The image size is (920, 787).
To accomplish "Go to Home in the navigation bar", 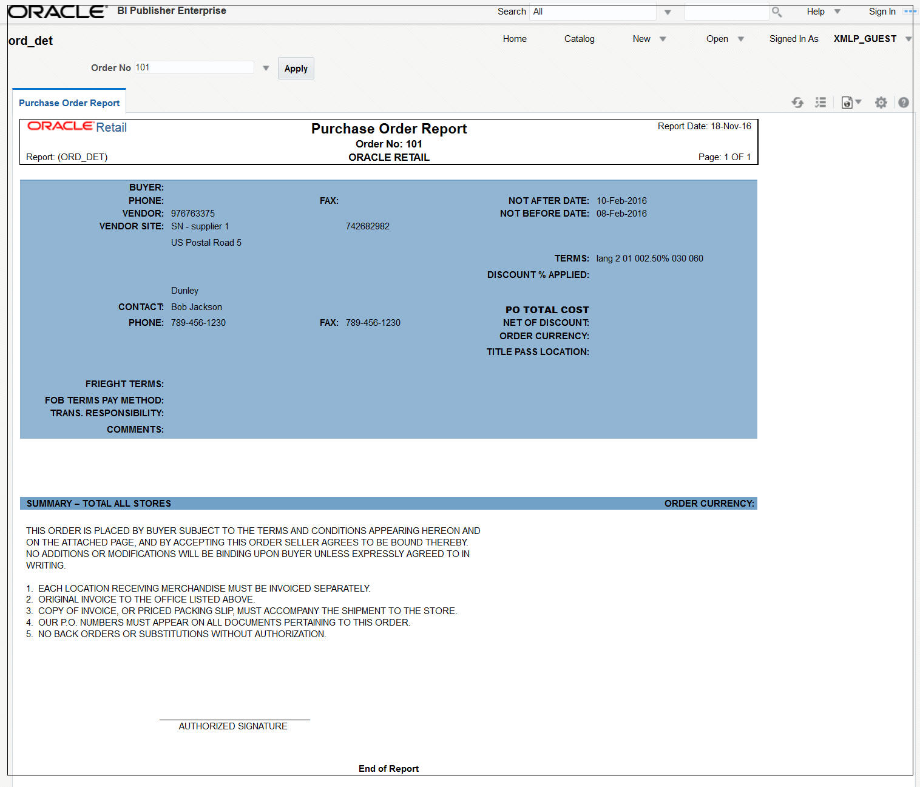I will (515, 39).
